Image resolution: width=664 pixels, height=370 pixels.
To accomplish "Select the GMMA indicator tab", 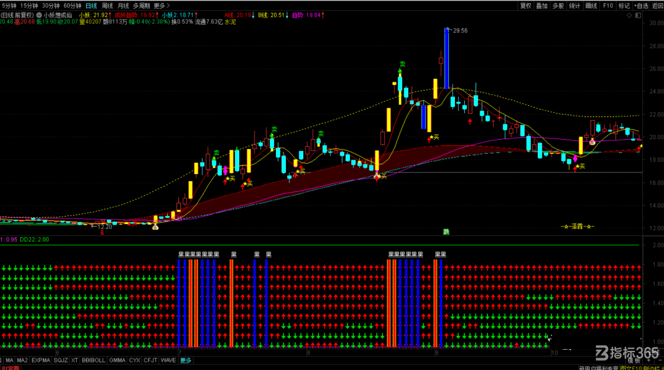I will (117, 360).
